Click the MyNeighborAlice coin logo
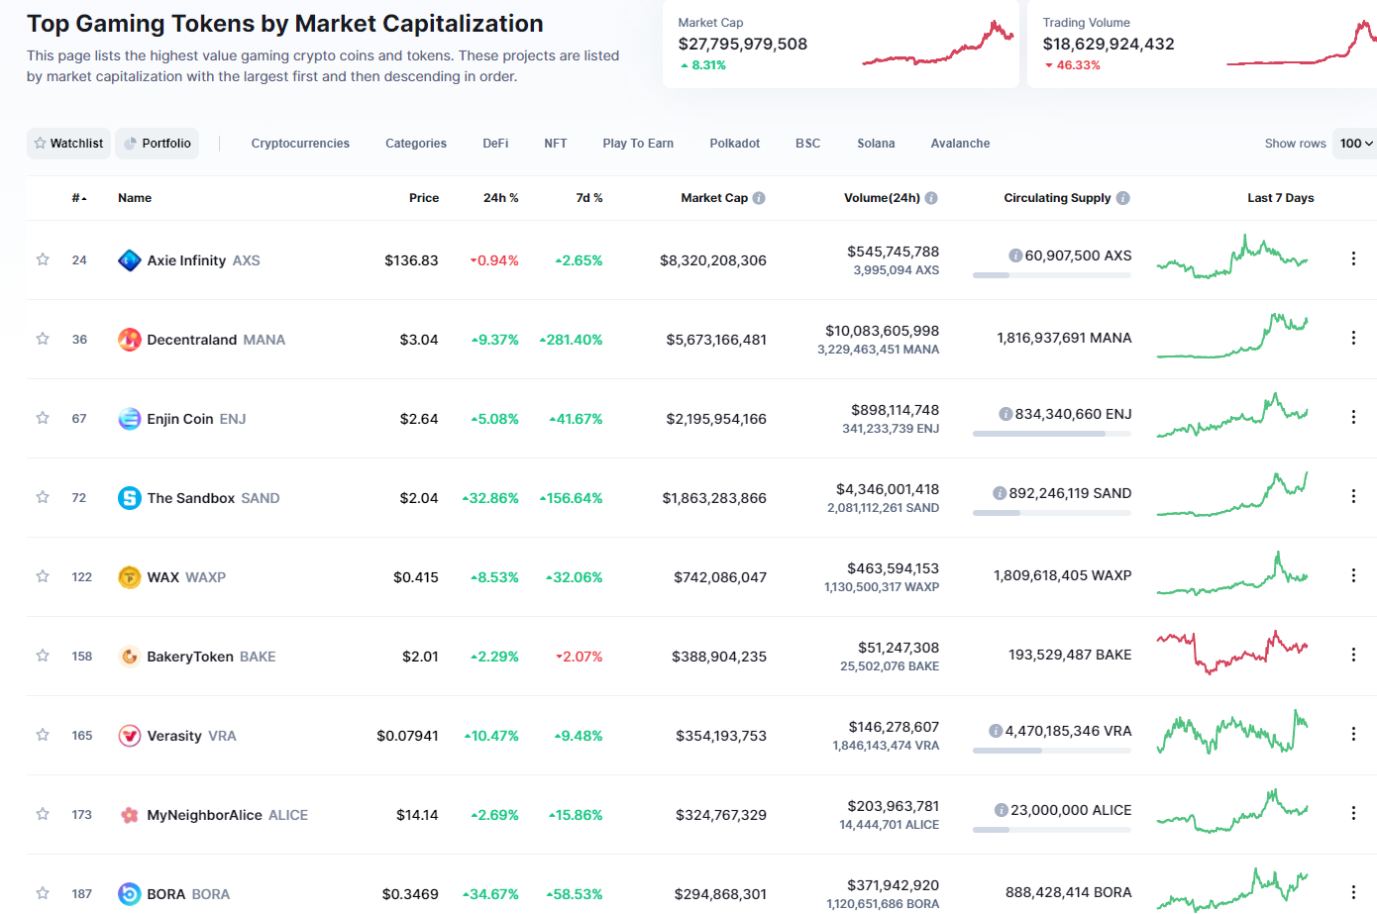Viewport: 1377px width, 914px height. [x=129, y=815]
